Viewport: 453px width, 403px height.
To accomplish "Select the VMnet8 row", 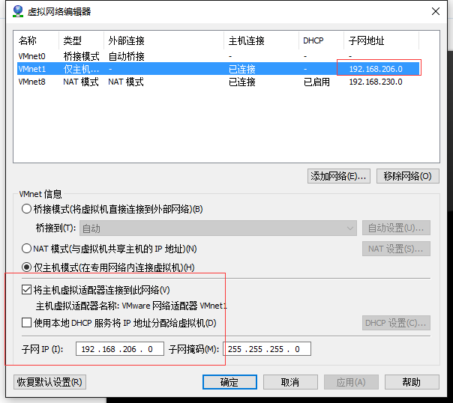I will coord(218,82).
